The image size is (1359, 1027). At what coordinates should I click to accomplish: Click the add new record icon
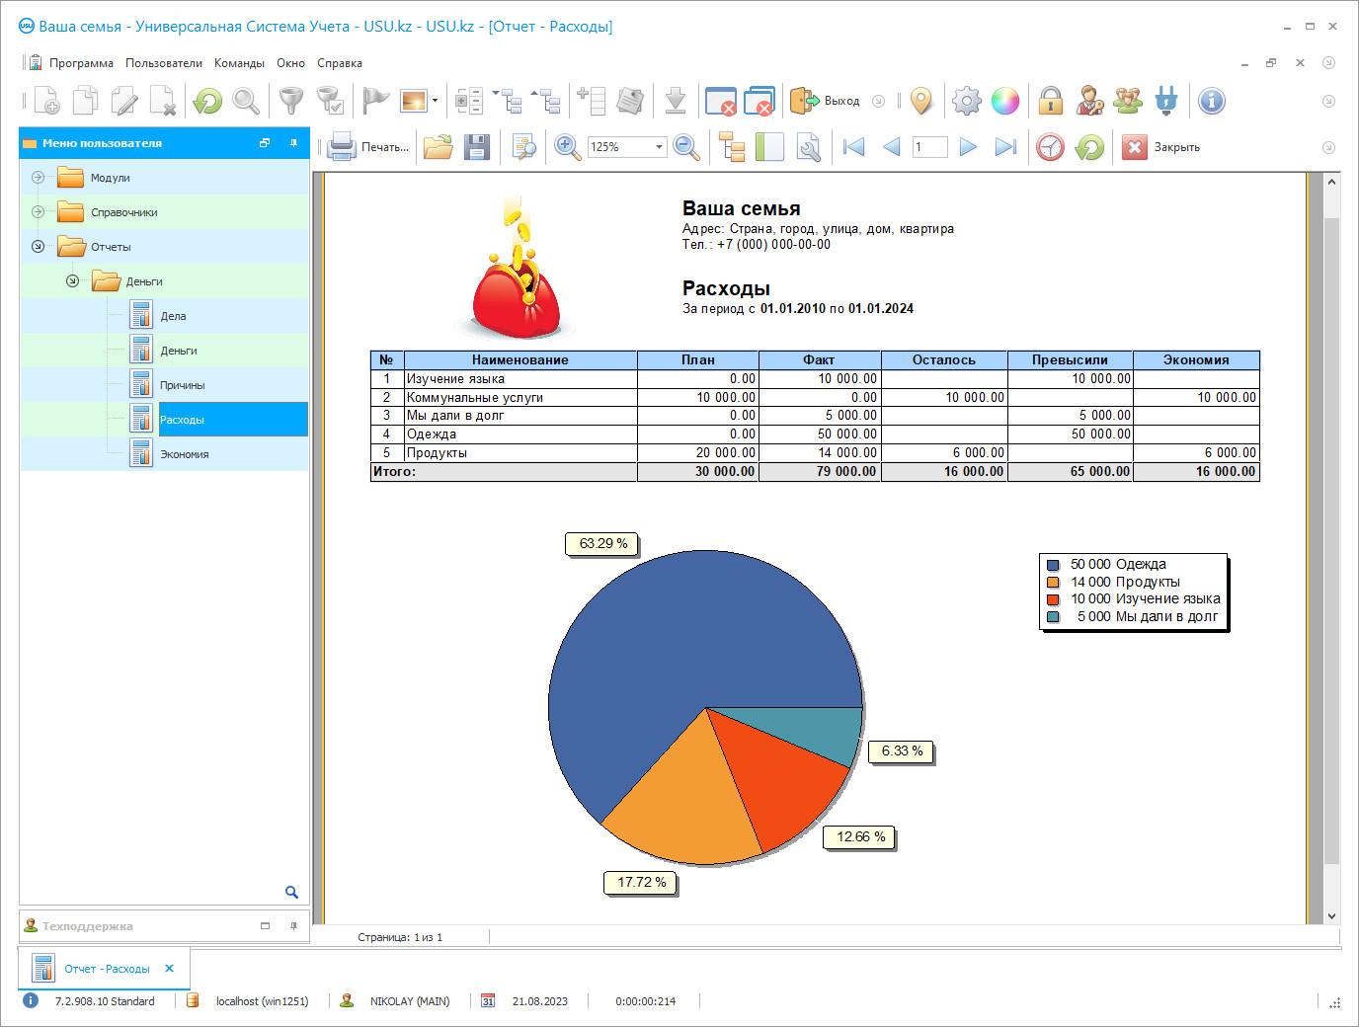pos(46,101)
